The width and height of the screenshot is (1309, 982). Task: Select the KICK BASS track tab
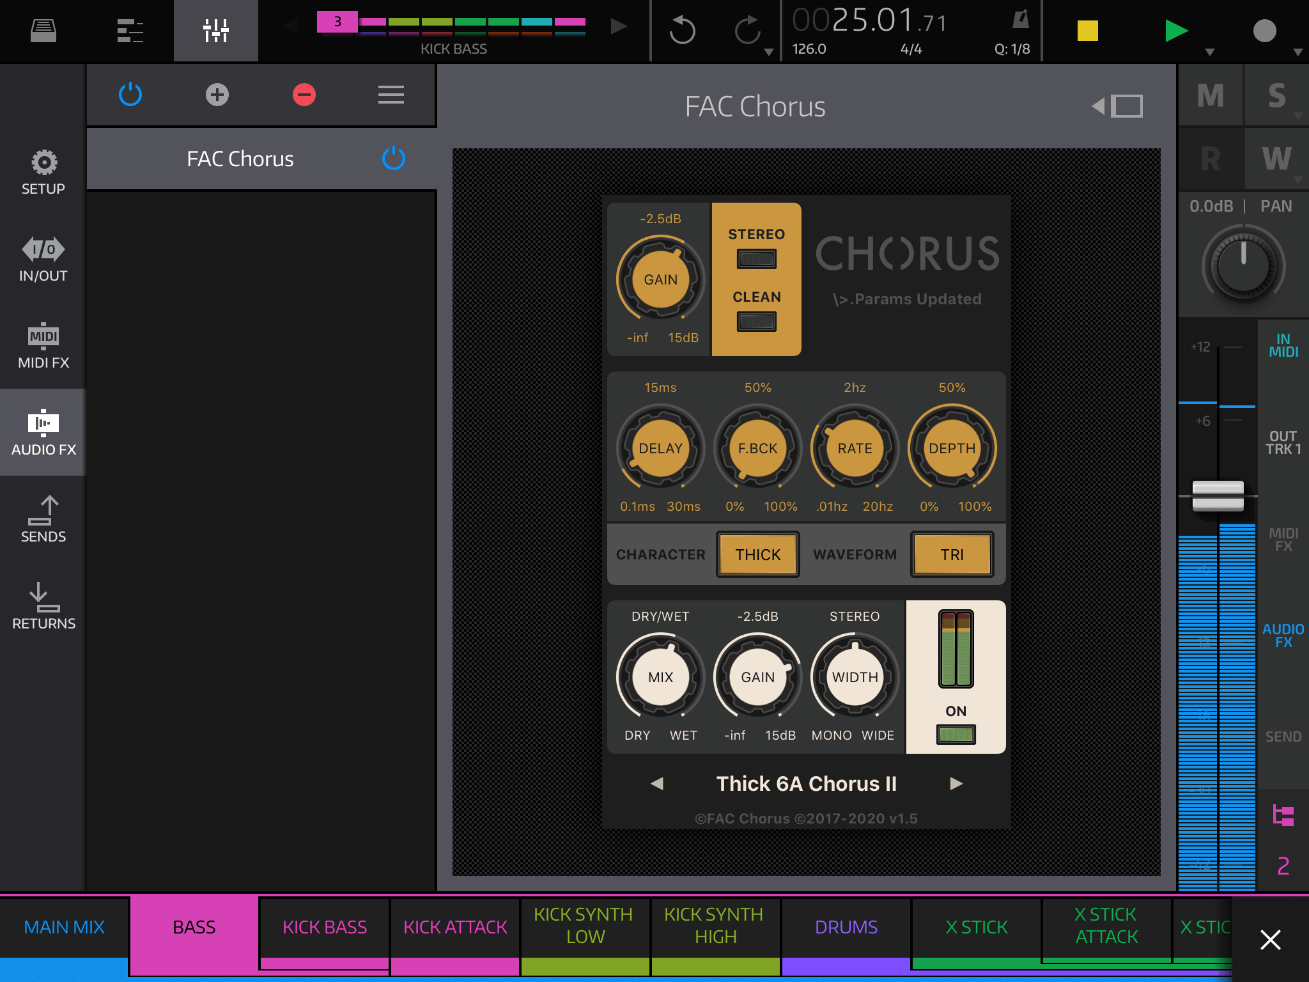point(325,933)
